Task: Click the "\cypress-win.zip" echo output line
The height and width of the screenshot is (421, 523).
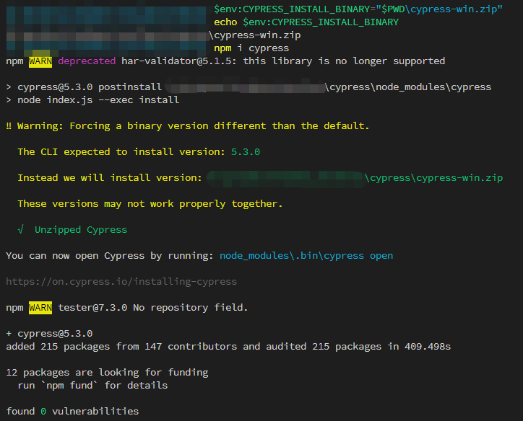Action: [x=255, y=35]
